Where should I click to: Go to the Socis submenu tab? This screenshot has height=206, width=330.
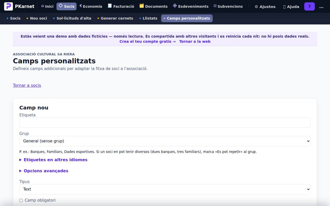click(x=13, y=18)
